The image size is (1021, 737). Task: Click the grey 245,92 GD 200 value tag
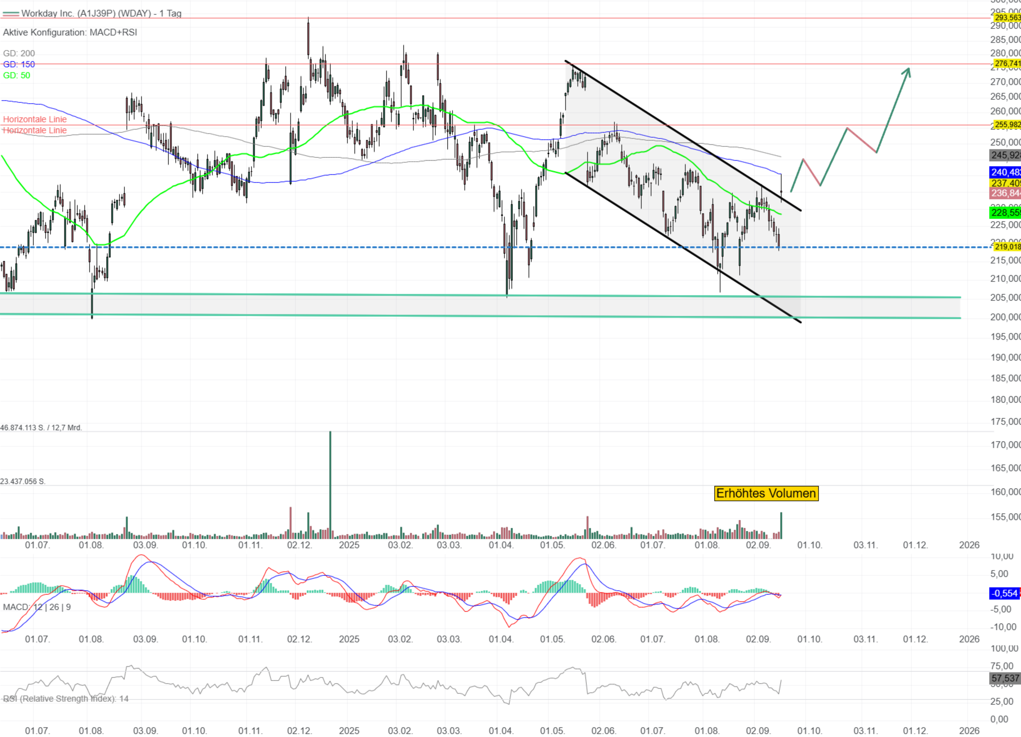click(x=1005, y=155)
